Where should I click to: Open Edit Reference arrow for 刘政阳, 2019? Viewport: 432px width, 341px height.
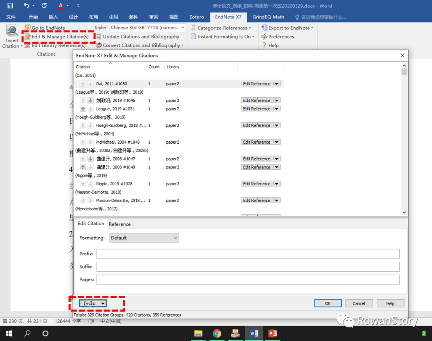pyautogui.click(x=277, y=100)
